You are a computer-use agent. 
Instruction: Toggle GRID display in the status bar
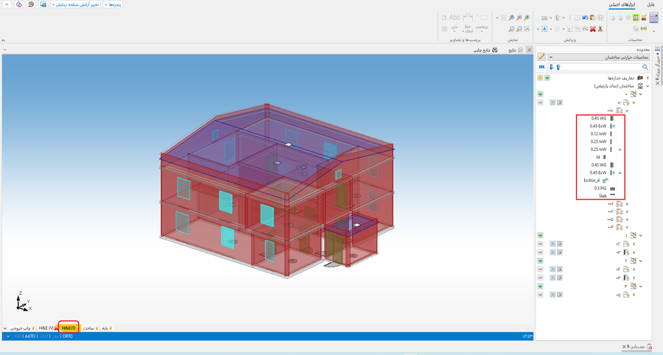coord(43,336)
